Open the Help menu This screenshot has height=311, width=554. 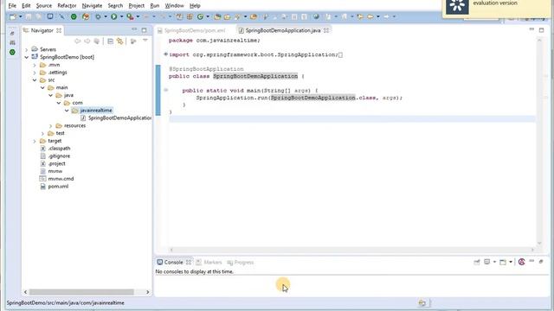[x=195, y=6]
